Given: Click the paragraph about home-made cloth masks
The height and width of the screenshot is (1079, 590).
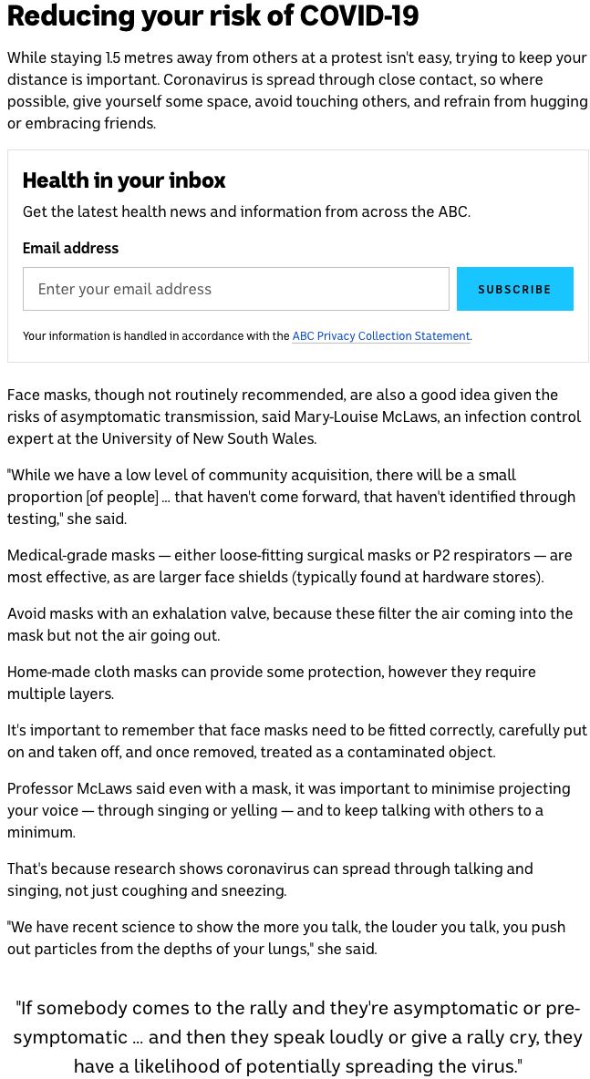Looking at the screenshot, I should 271,683.
